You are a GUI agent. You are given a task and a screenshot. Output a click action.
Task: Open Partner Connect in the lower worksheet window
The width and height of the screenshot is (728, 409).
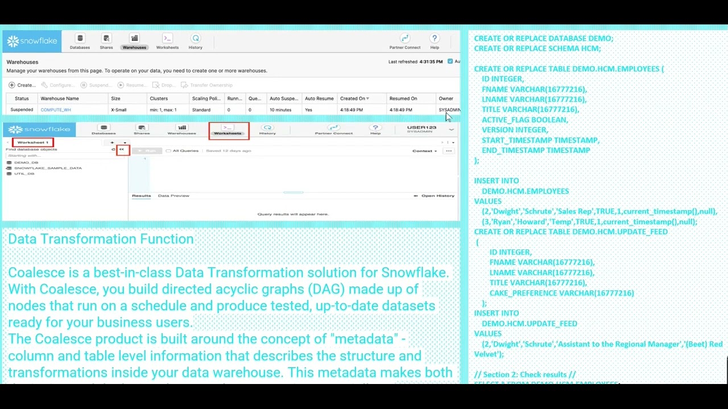334,130
